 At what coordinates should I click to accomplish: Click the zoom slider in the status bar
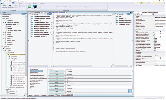click(x=151, y=98)
